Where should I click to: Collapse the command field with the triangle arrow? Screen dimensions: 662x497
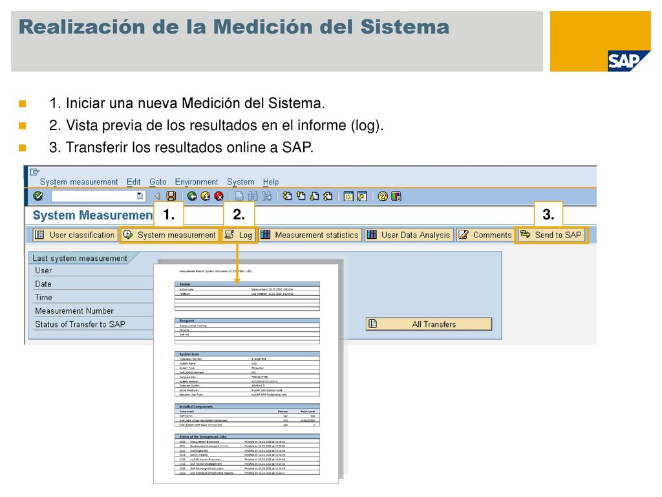click(158, 196)
